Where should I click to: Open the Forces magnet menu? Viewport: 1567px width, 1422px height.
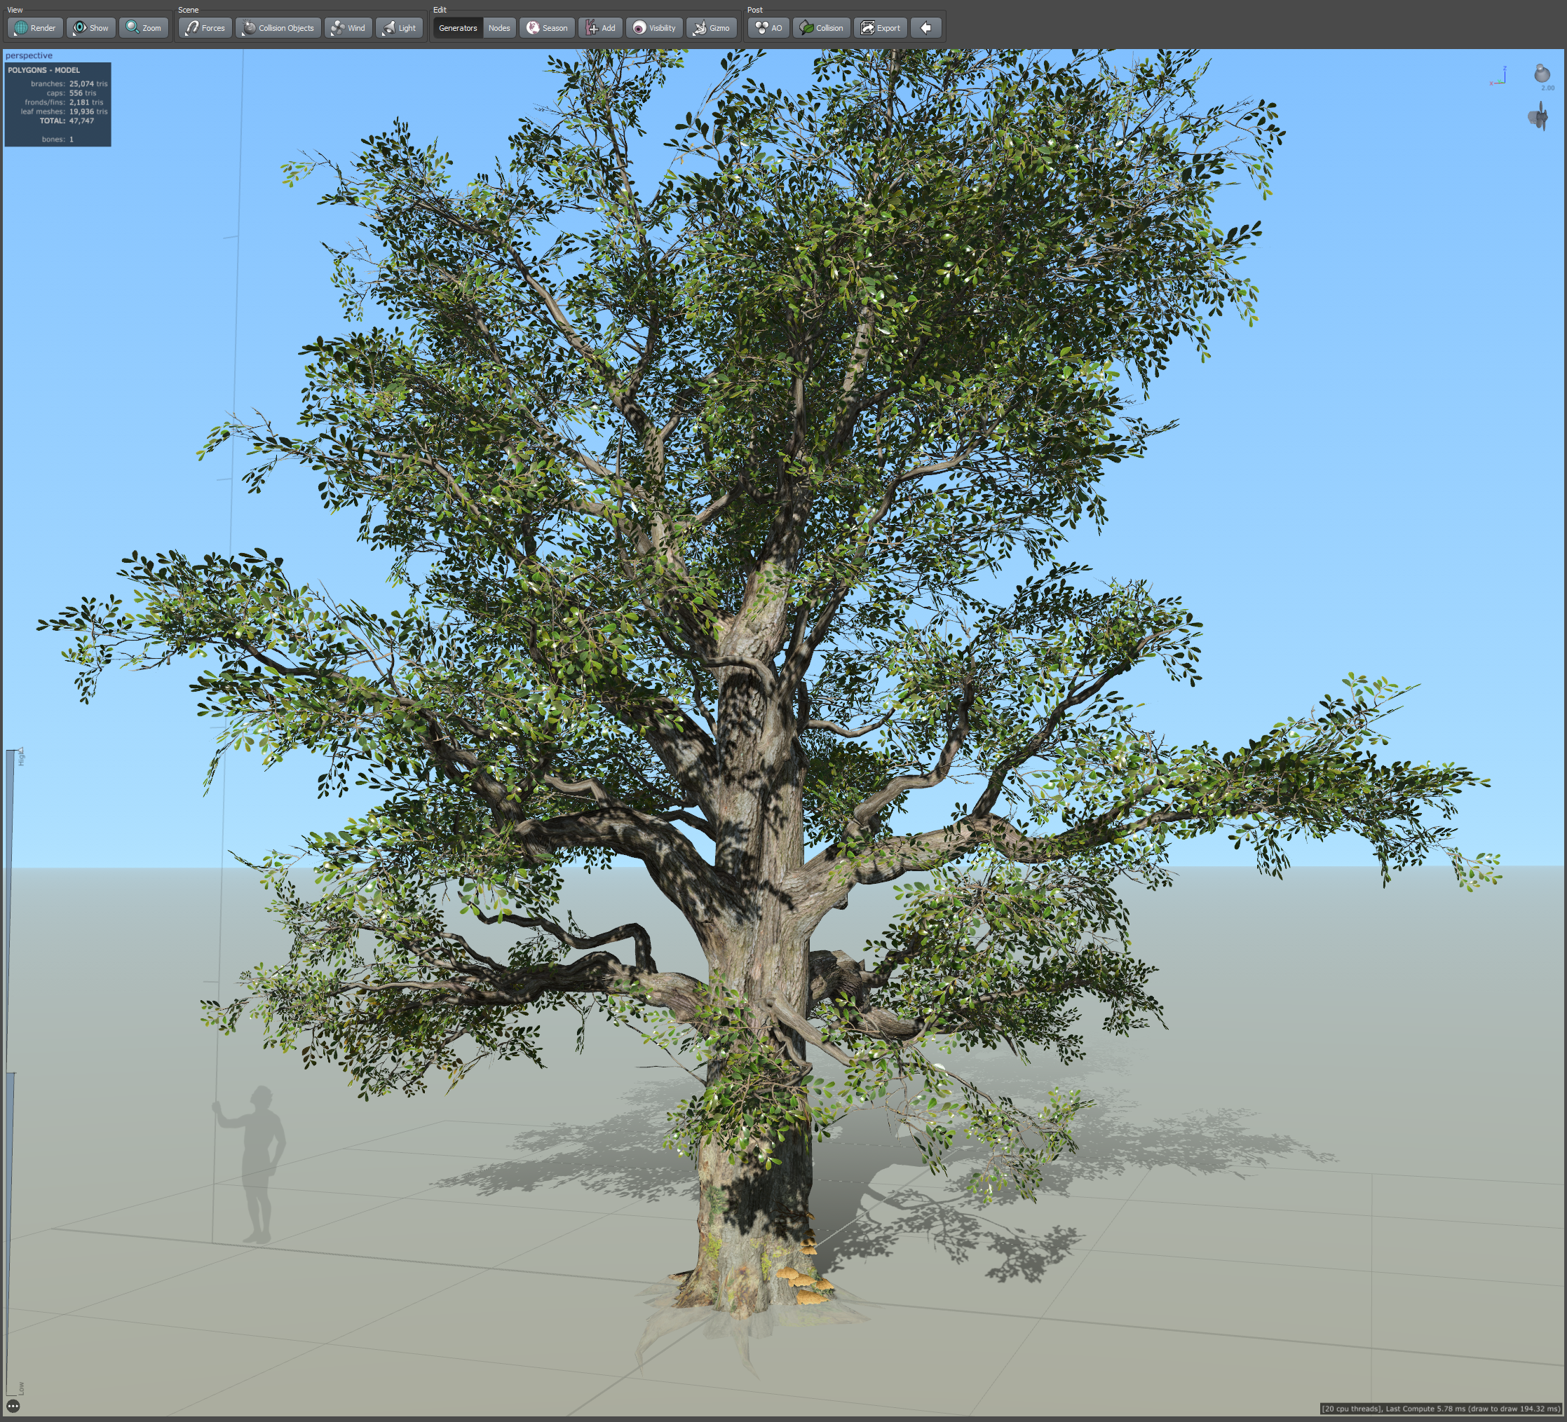coord(205,28)
